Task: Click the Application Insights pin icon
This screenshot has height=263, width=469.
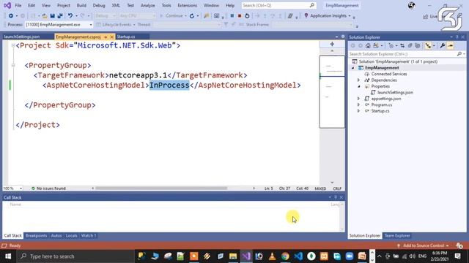Action: [306, 15]
